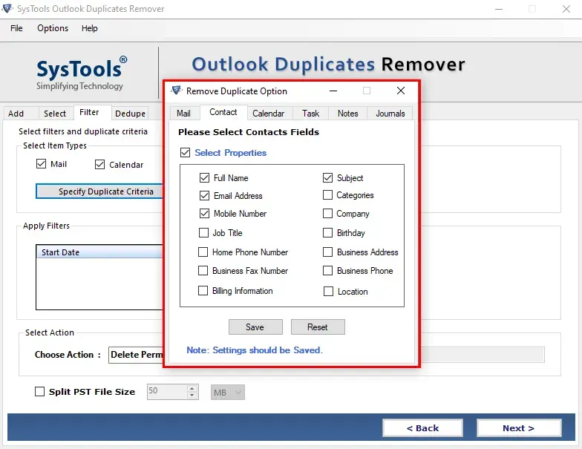The image size is (582, 449).
Task: Check the Business Phone option
Action: click(x=327, y=270)
